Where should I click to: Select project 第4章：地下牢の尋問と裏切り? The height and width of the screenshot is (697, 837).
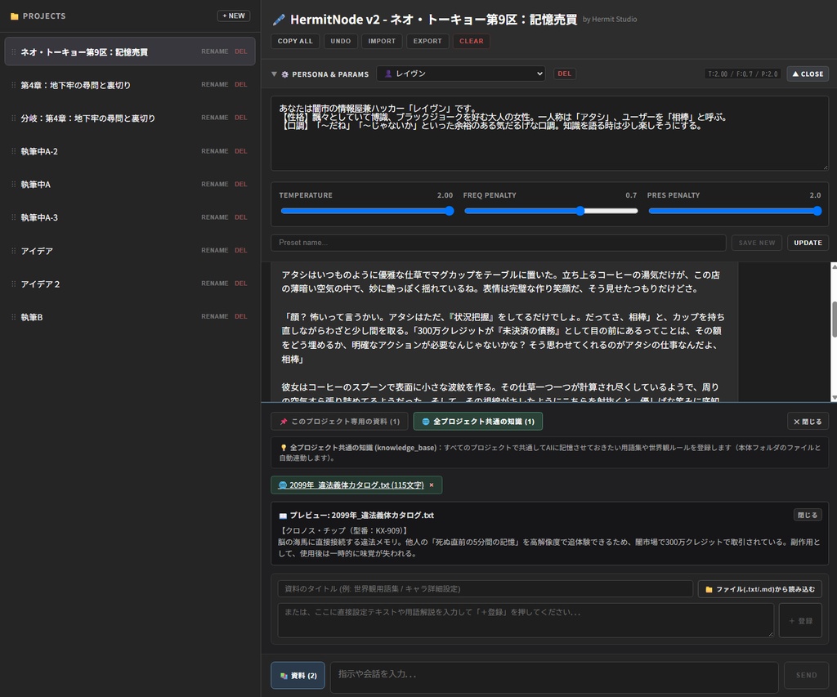click(75, 85)
